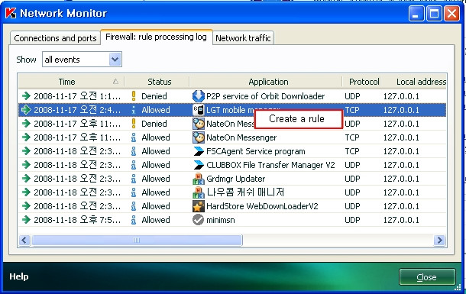Click the Denied exclamation icon for NateOn
The height and width of the screenshot is (294, 466).
(134, 124)
